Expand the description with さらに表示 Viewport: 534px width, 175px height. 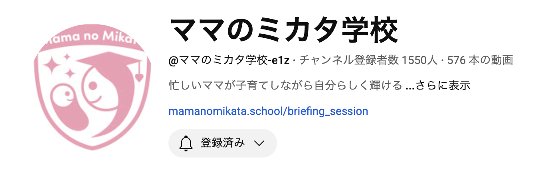443,86
